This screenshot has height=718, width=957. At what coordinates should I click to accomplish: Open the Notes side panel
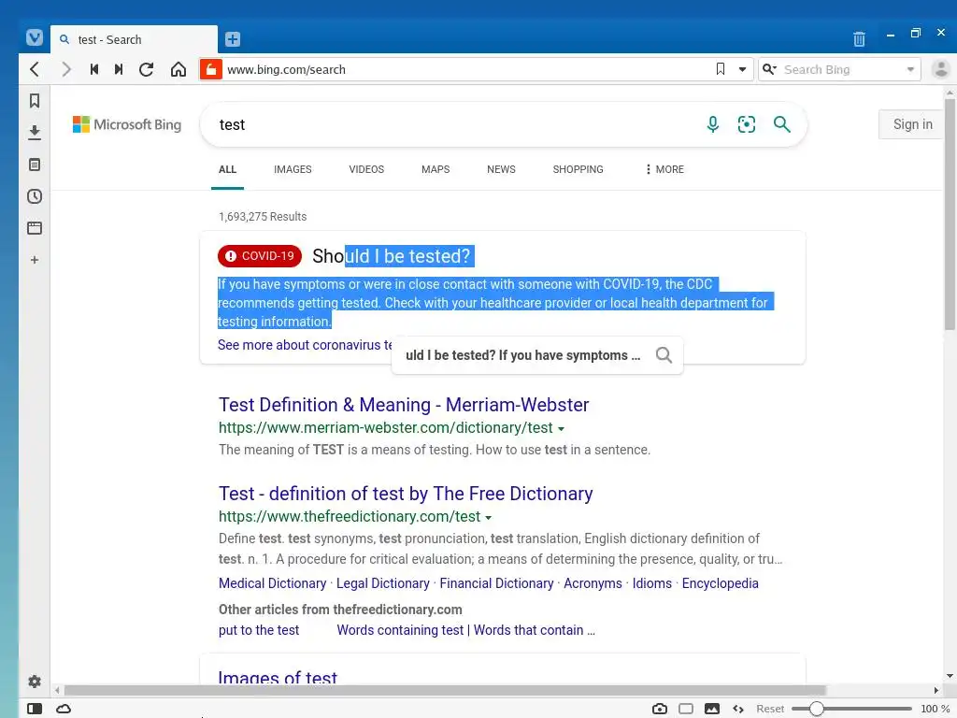(35, 165)
